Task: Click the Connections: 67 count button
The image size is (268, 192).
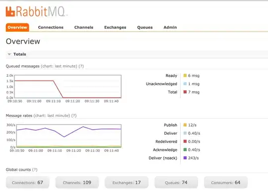Action: point(27,183)
